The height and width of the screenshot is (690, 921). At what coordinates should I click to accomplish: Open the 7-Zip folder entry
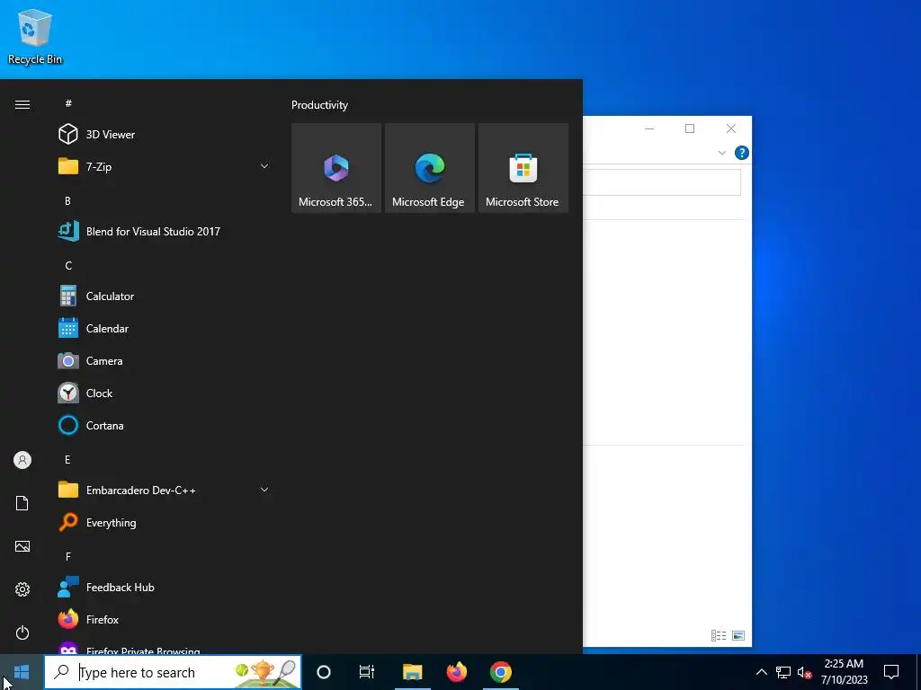165,166
